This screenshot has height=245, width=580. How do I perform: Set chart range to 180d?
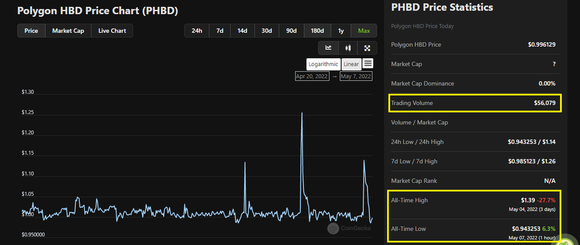pyautogui.click(x=317, y=31)
